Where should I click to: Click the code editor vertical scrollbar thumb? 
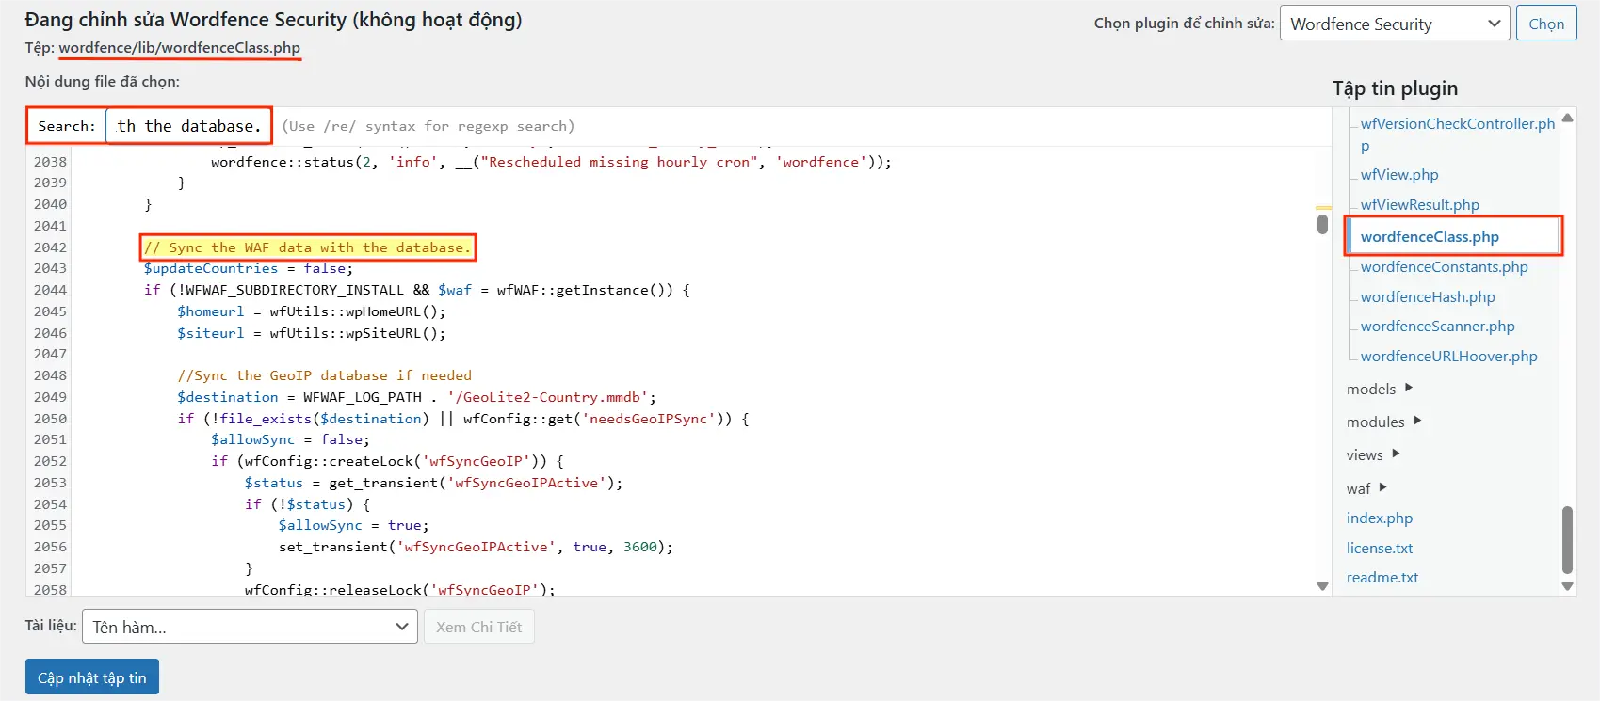[1322, 224]
